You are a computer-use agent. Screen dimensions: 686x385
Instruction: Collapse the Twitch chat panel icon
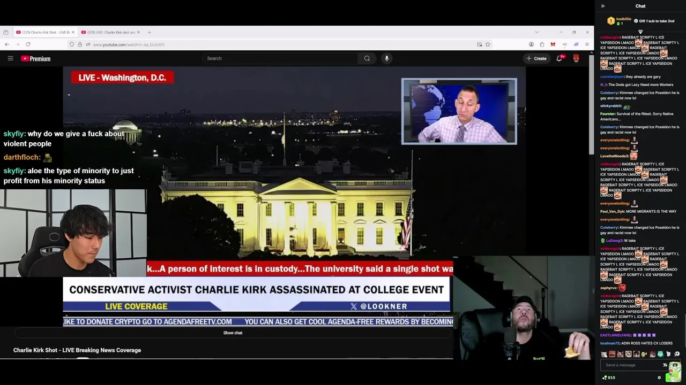pos(603,6)
